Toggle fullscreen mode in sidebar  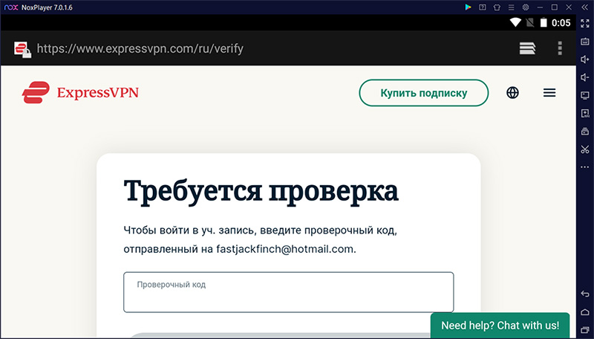click(585, 24)
